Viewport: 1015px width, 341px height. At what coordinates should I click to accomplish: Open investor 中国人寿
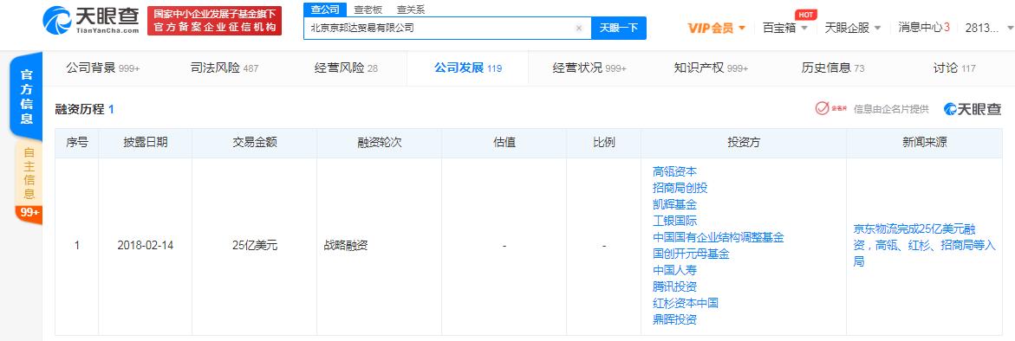(675, 270)
